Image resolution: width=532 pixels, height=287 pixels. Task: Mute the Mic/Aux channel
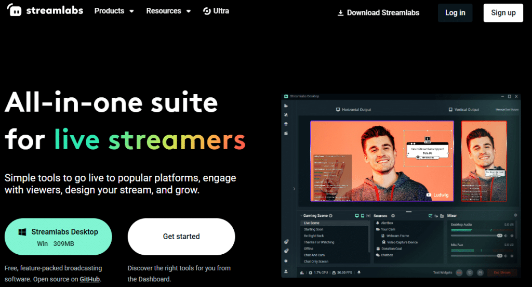tap(506, 256)
